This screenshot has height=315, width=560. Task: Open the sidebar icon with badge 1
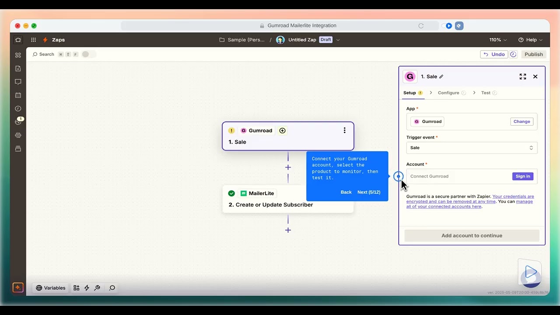[x=18, y=121]
